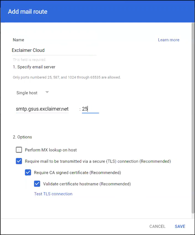Click the Name field containing Exclaimer Cloud

point(54,50)
